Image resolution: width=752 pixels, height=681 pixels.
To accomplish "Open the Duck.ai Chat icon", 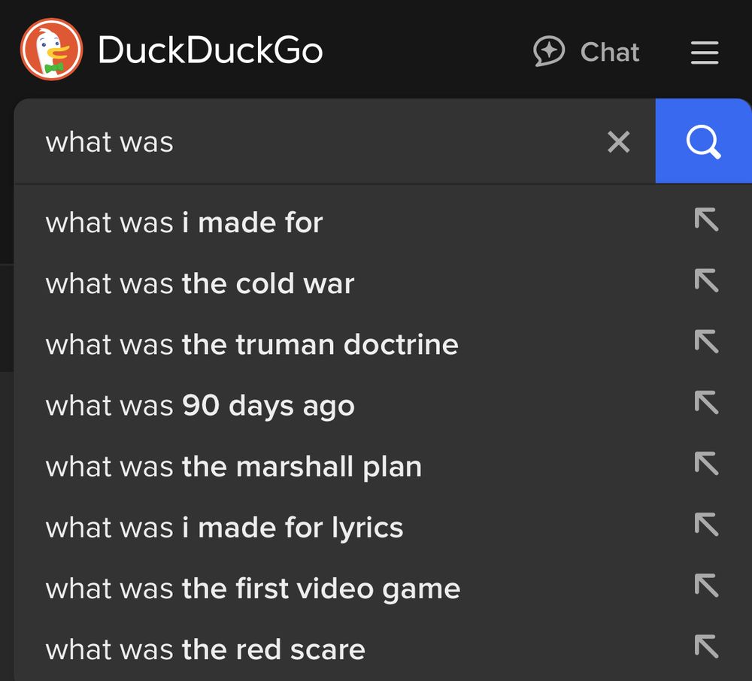I will pyautogui.click(x=549, y=51).
